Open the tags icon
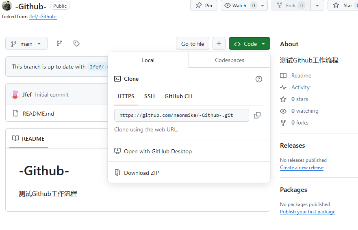This screenshot has width=358, height=230. 76,43
